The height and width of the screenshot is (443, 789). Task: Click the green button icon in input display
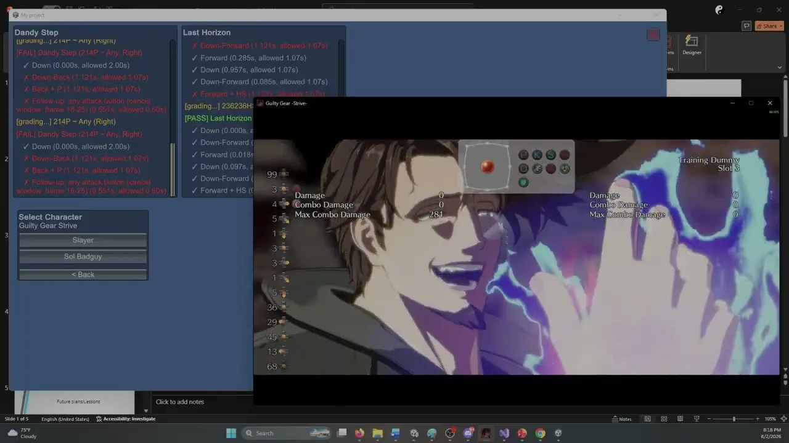(x=523, y=183)
